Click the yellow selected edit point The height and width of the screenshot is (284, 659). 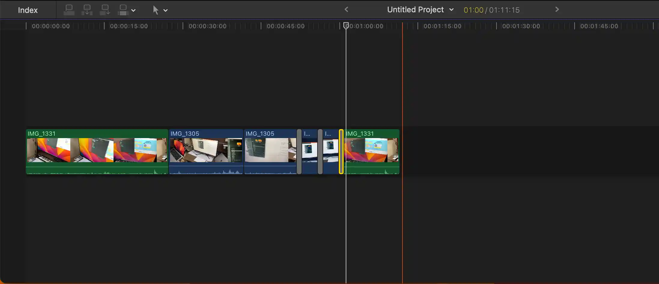click(x=341, y=151)
